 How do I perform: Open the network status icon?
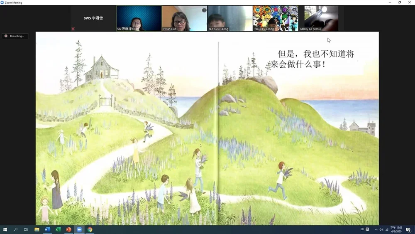point(387,229)
